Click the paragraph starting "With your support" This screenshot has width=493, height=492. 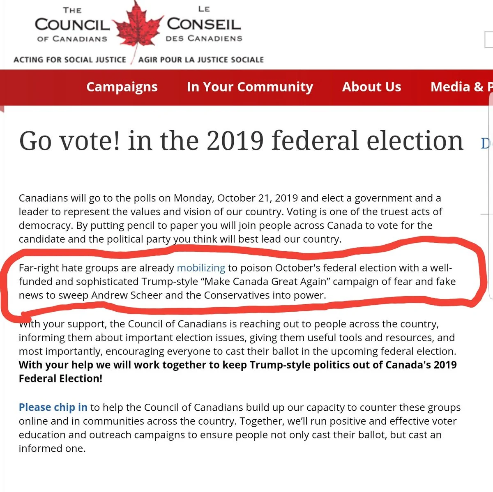click(x=237, y=338)
